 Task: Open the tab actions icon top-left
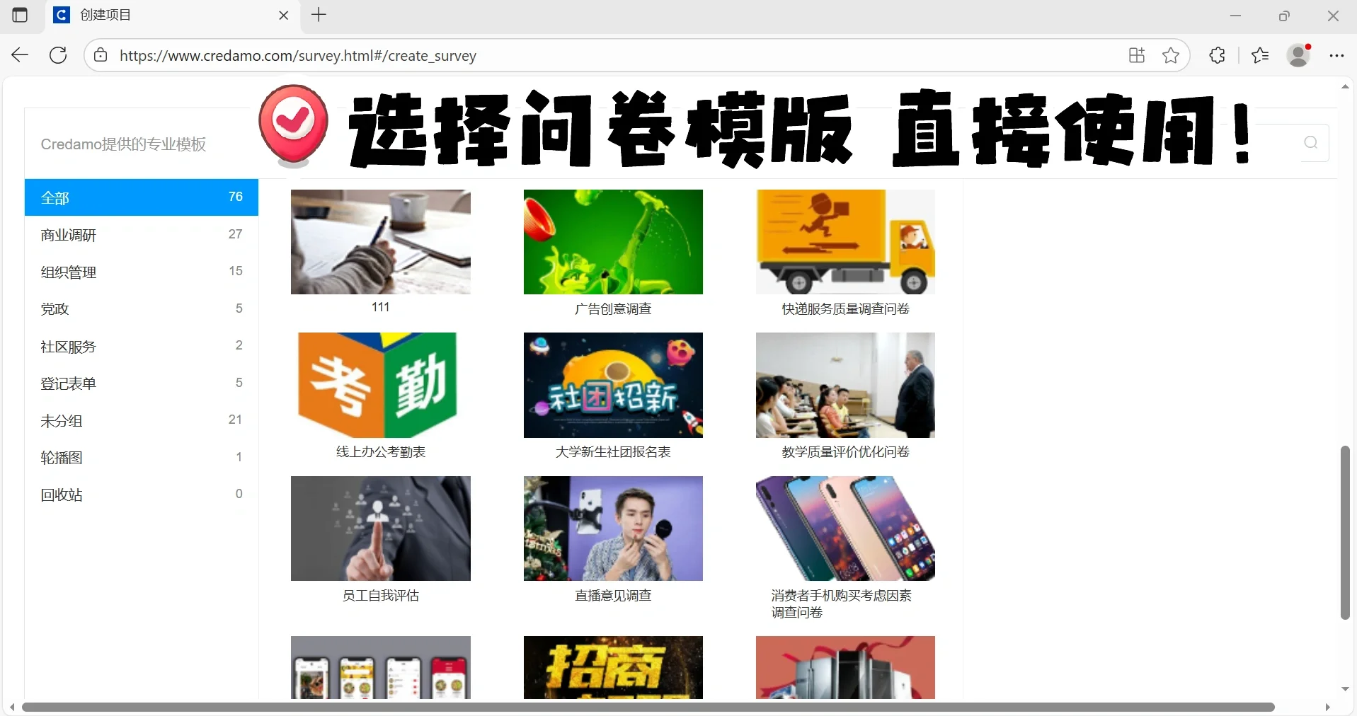(21, 15)
